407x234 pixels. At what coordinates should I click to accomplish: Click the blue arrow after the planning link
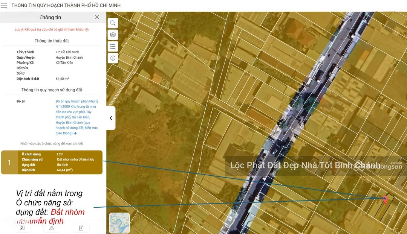[x=75, y=133]
